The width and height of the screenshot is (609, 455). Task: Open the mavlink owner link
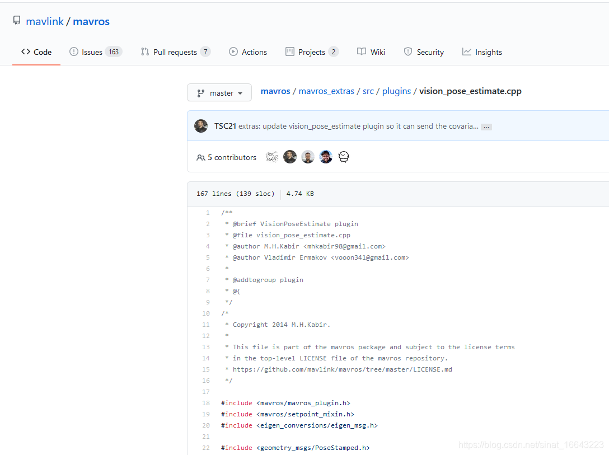(x=45, y=21)
